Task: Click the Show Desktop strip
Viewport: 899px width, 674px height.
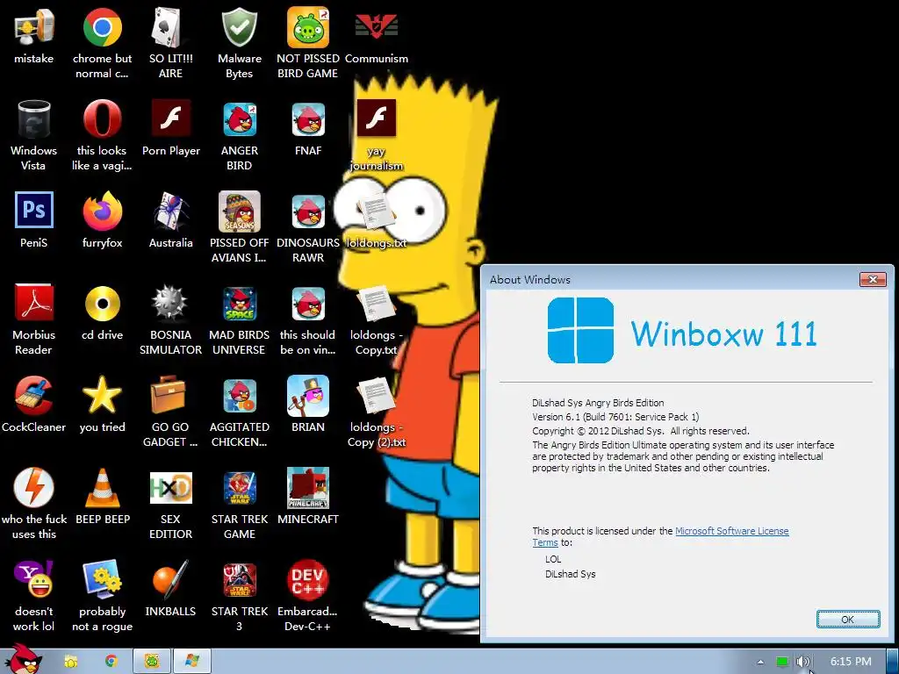Action: (892, 662)
